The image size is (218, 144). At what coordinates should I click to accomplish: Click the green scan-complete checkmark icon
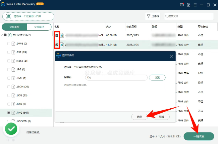coord(12,129)
